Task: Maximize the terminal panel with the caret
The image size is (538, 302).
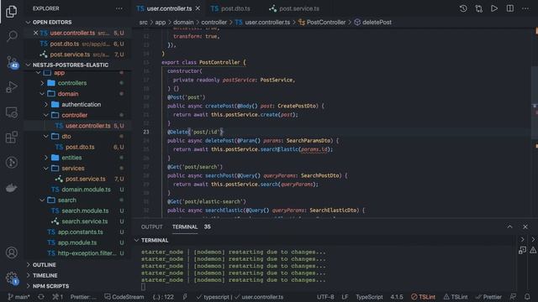Action: [x=509, y=226]
